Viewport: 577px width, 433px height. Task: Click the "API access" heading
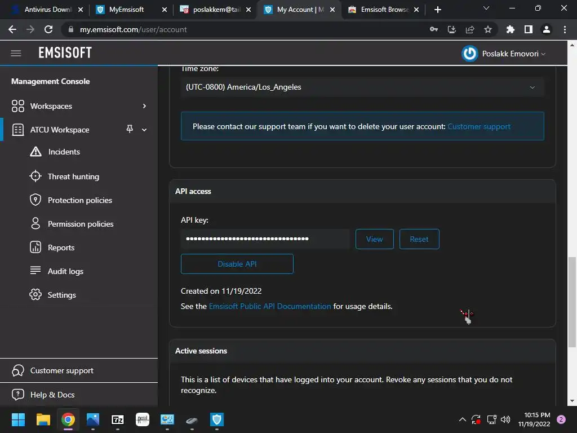click(193, 191)
